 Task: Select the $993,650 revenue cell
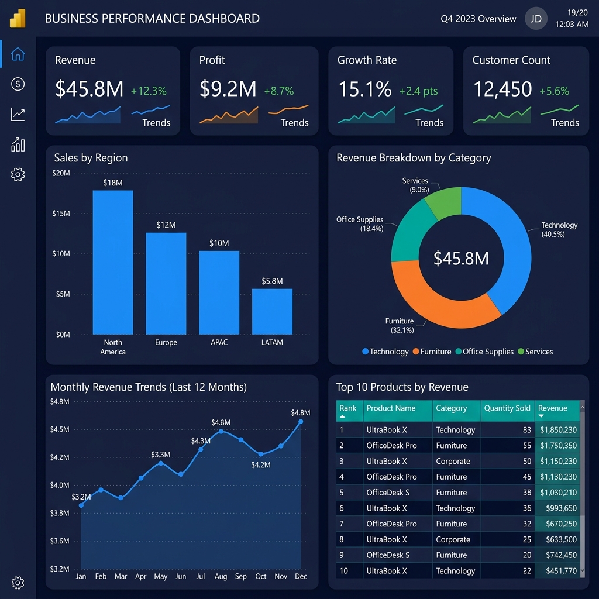(557, 508)
